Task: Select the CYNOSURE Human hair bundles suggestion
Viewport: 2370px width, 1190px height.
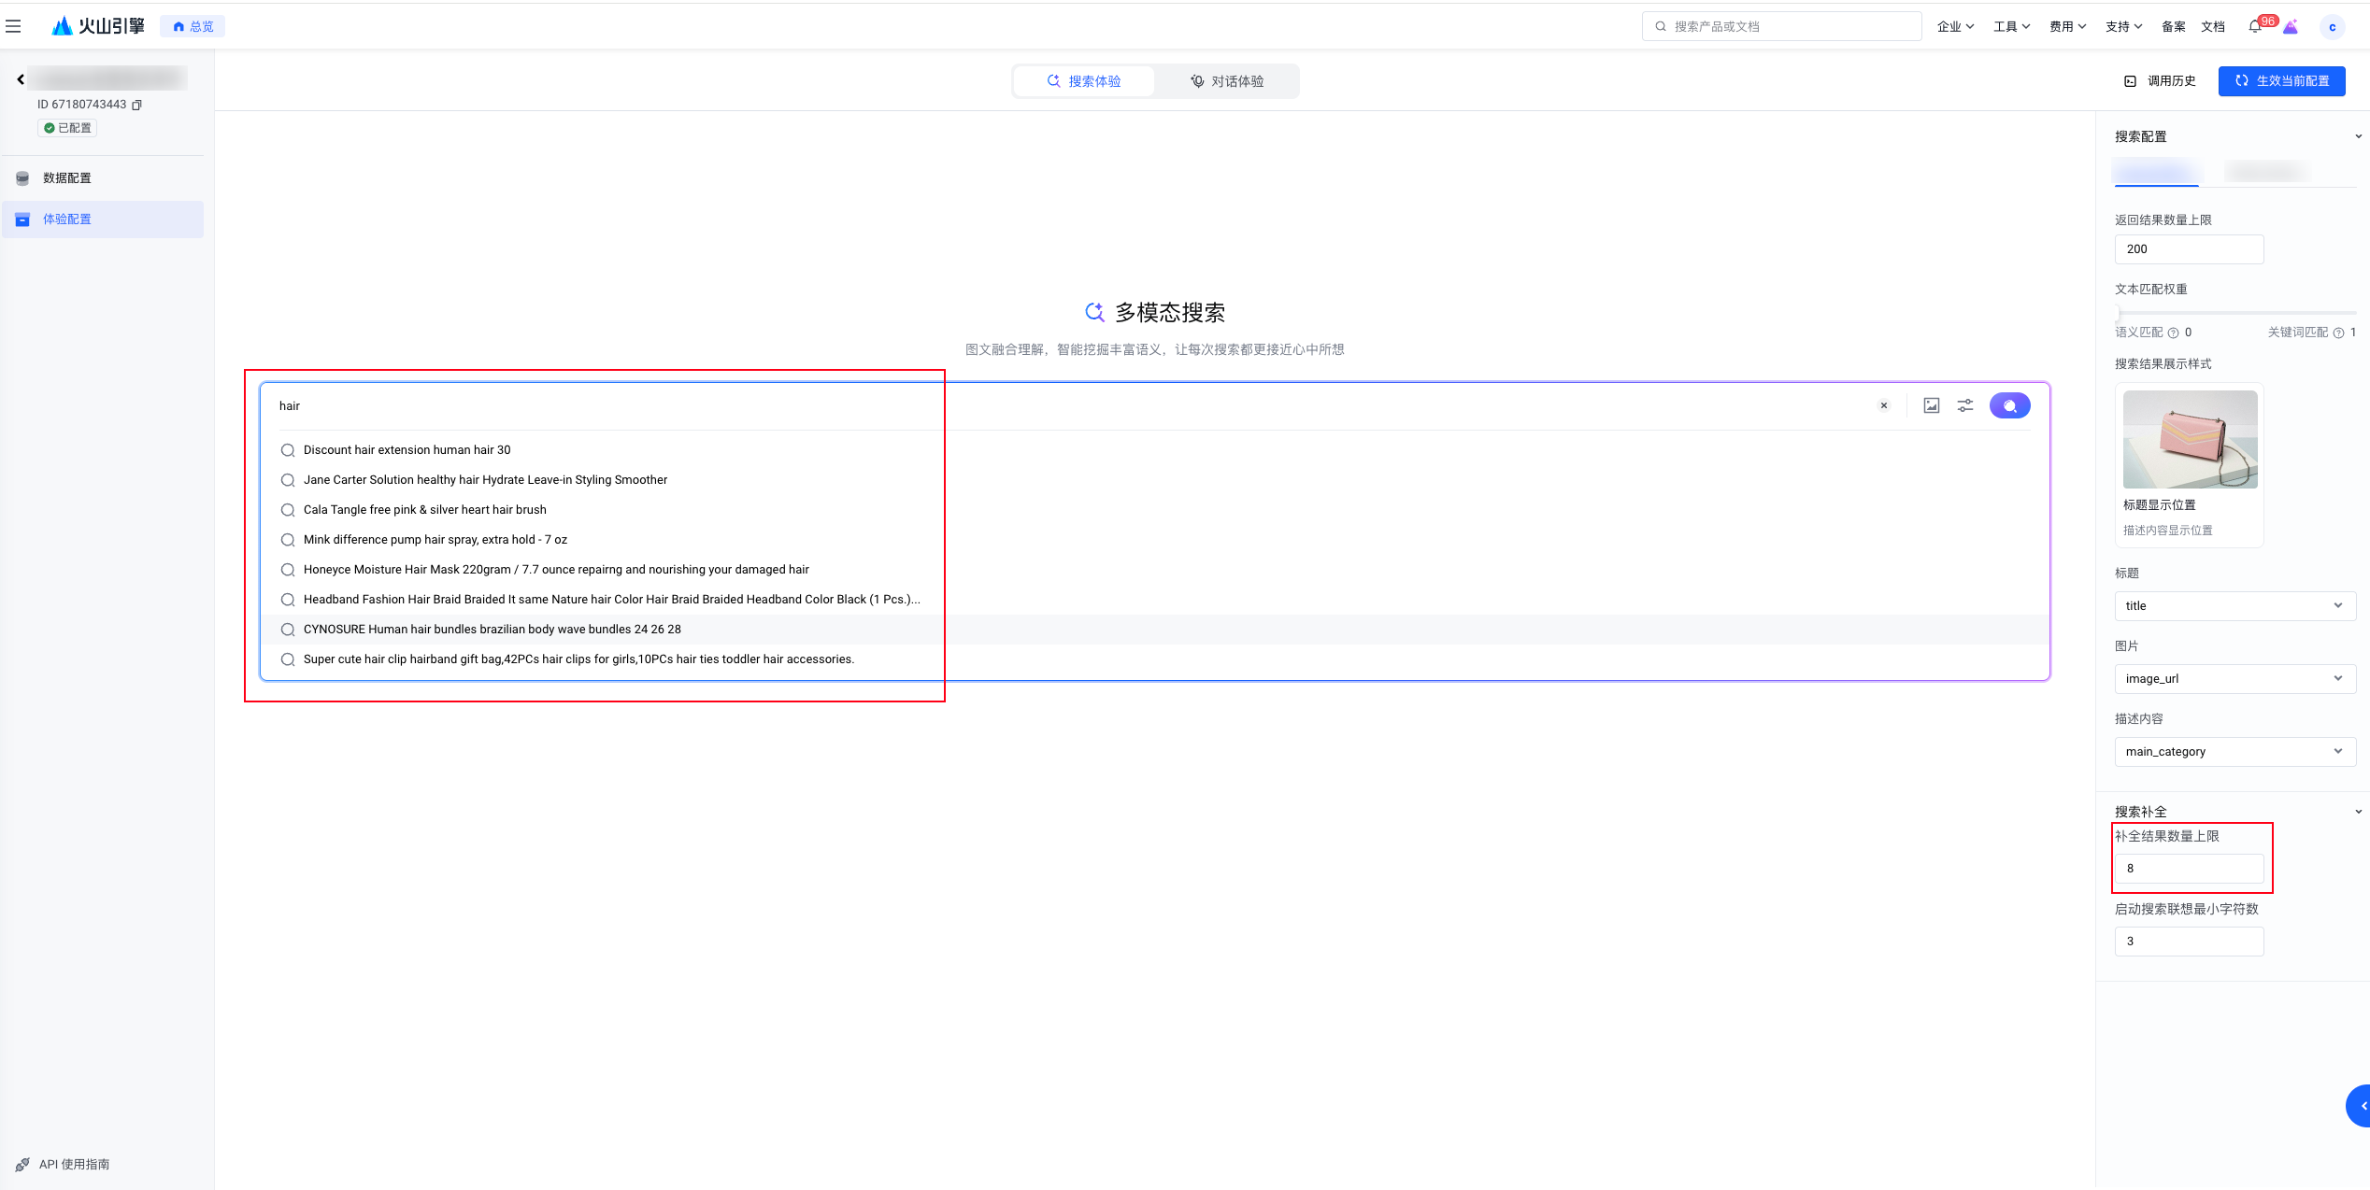Action: [492, 630]
